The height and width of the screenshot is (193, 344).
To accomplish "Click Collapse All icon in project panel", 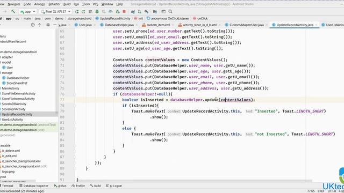I will (x=39, y=25).
